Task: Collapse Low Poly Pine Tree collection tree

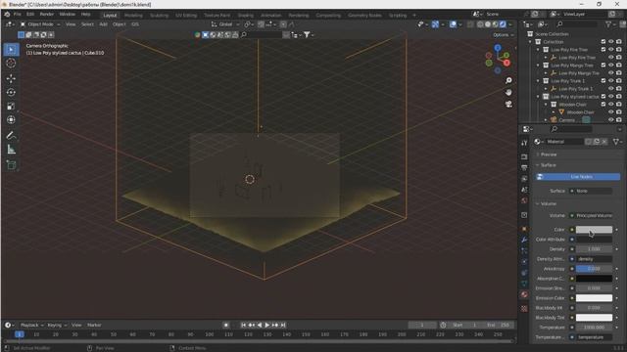Action: click(538, 50)
